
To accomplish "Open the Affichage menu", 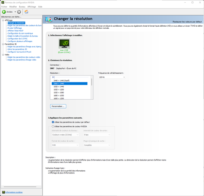I will [x=32, y=7].
